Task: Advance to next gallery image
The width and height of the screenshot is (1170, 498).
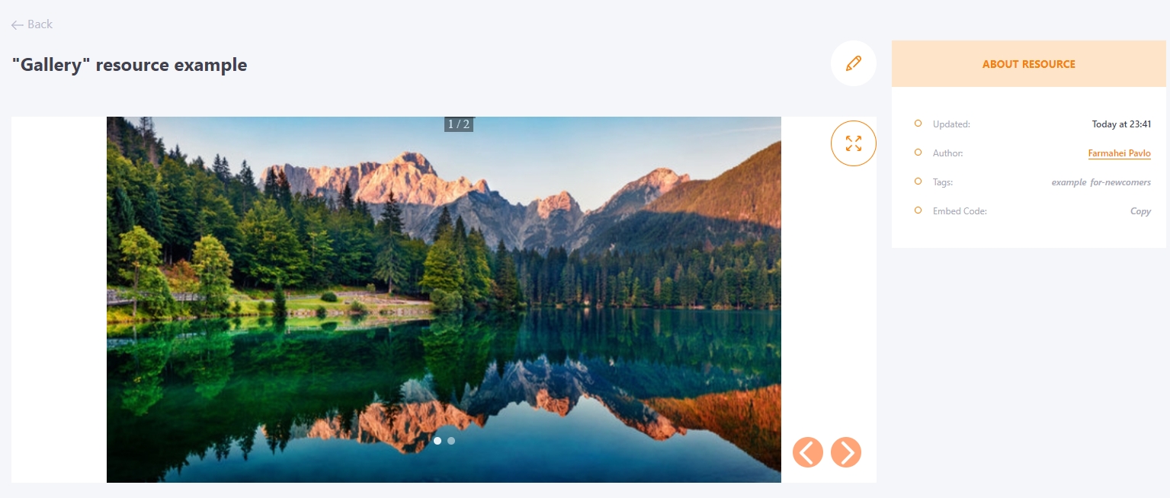Action: 846,452
